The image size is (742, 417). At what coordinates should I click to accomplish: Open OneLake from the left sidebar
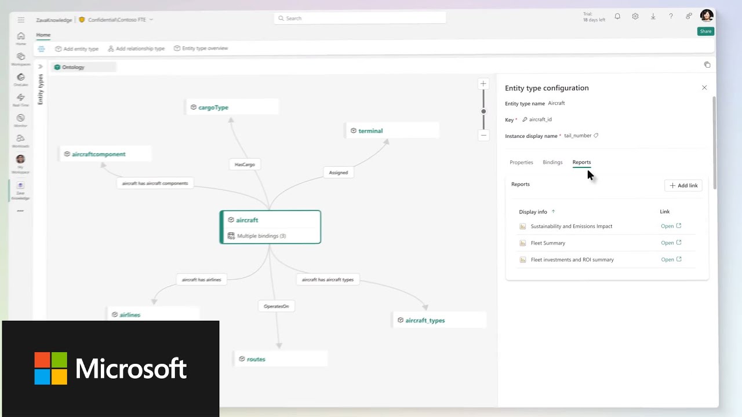click(x=21, y=79)
